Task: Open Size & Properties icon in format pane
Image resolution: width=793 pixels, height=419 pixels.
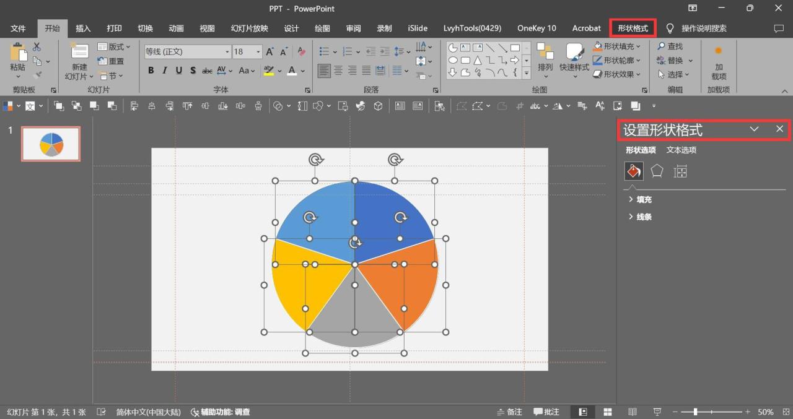Action: click(x=680, y=171)
